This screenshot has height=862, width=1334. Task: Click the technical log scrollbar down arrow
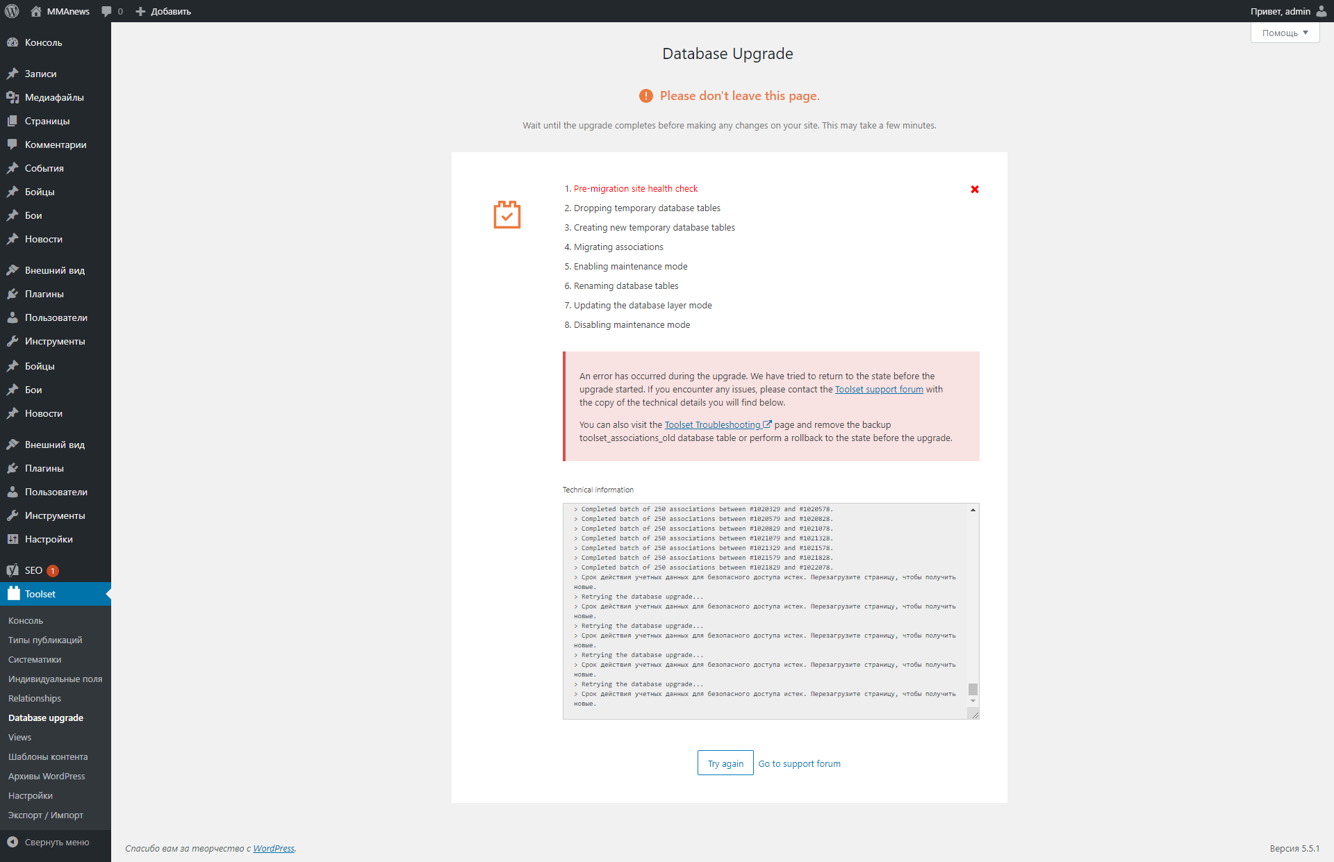(973, 702)
